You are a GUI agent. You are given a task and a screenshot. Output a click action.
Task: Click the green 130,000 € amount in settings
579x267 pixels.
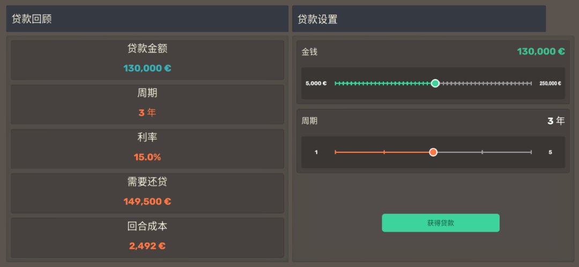pyautogui.click(x=541, y=51)
